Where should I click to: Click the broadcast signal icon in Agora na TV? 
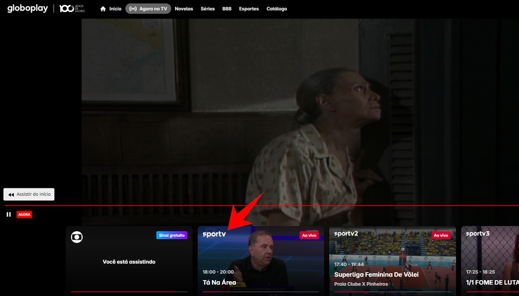click(133, 8)
